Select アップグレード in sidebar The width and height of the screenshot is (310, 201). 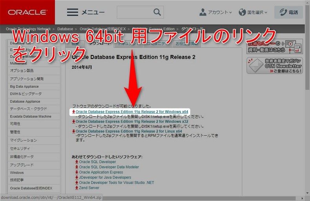tap(34, 165)
